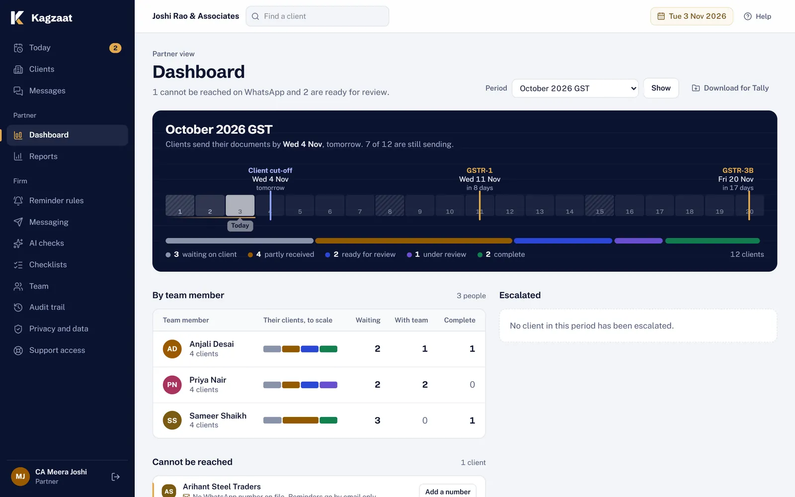
Task: Click the Download for Tally folder icon
Action: [x=696, y=88]
